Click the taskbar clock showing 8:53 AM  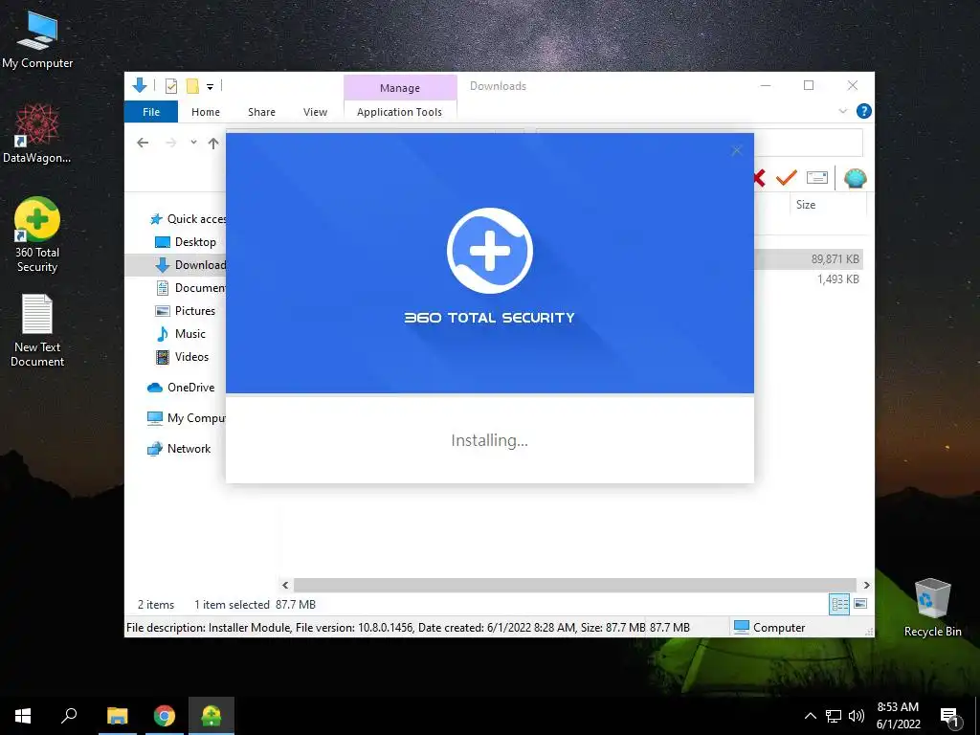(898, 716)
